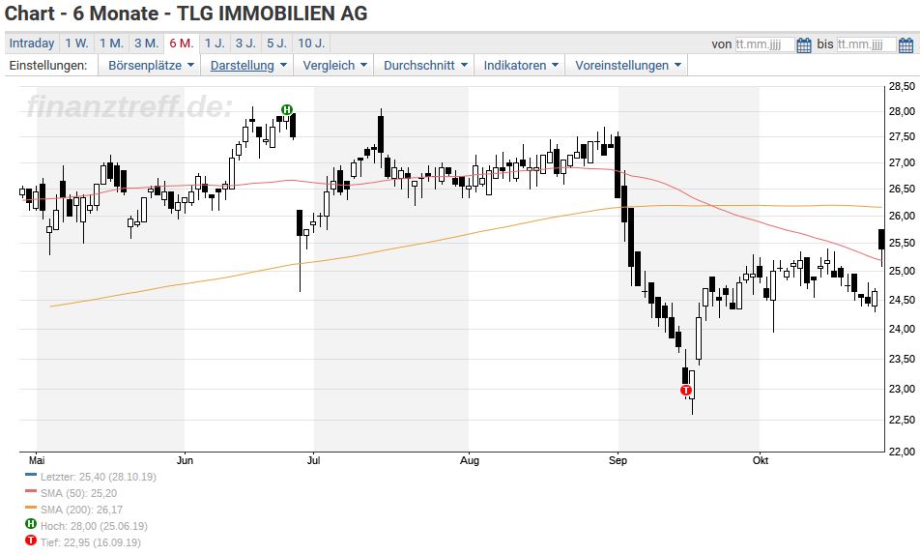The width and height of the screenshot is (920, 555).
Task: Select the 3 M. time range tab
Action: [x=146, y=44]
